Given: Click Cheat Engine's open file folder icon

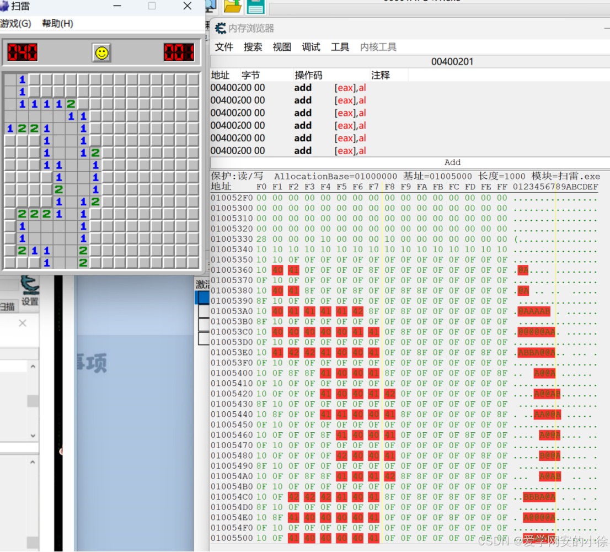Looking at the screenshot, I should 233,6.
